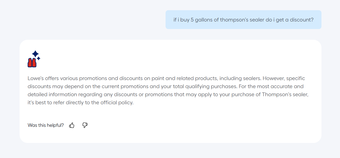Click the small blue sparkle beside the vest
The height and width of the screenshot is (158, 340).
[x=38, y=58]
